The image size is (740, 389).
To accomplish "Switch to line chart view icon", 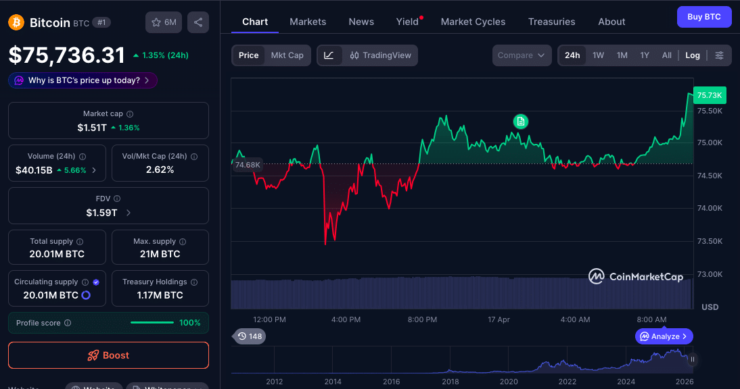I will click(329, 55).
